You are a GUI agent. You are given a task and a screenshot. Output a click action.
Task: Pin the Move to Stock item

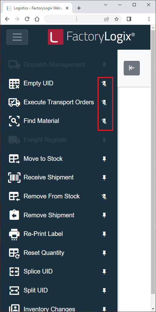coord(104,159)
